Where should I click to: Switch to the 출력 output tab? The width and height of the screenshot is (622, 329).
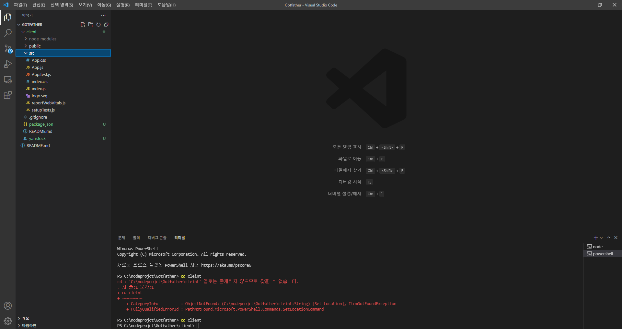pyautogui.click(x=136, y=238)
